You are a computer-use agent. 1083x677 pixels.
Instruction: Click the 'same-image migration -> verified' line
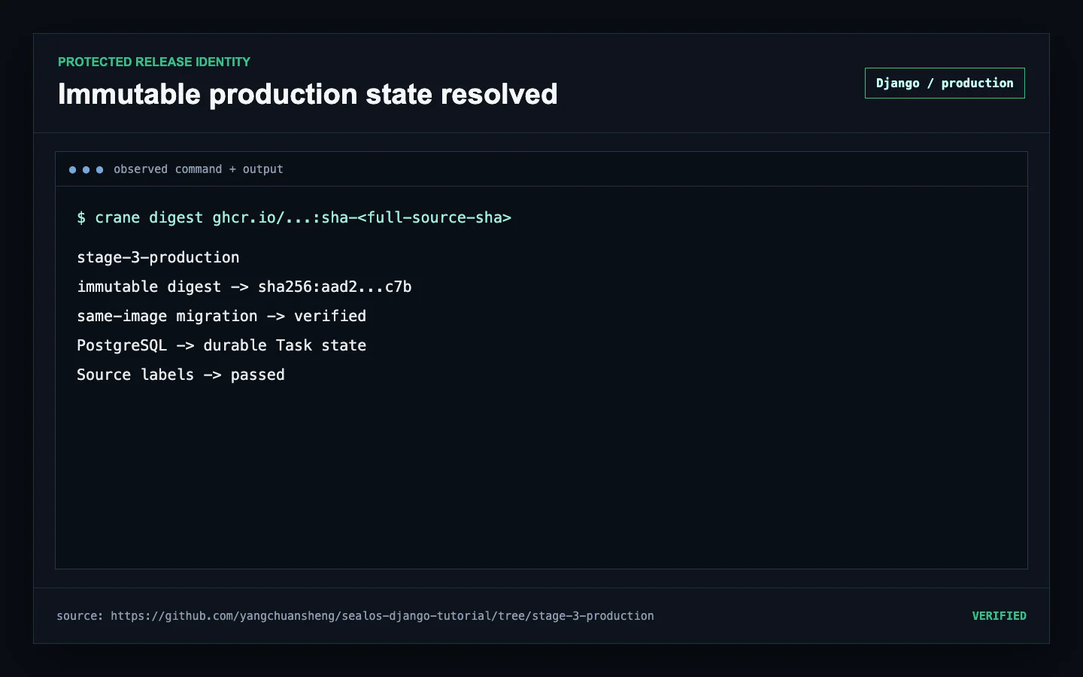pyautogui.click(x=222, y=316)
